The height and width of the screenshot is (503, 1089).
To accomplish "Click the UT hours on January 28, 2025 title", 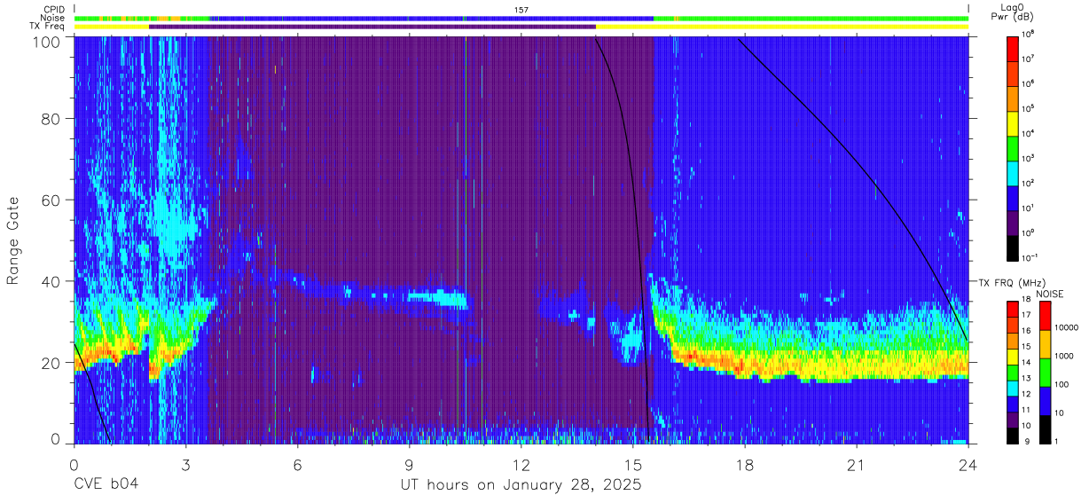I will pos(521,485).
